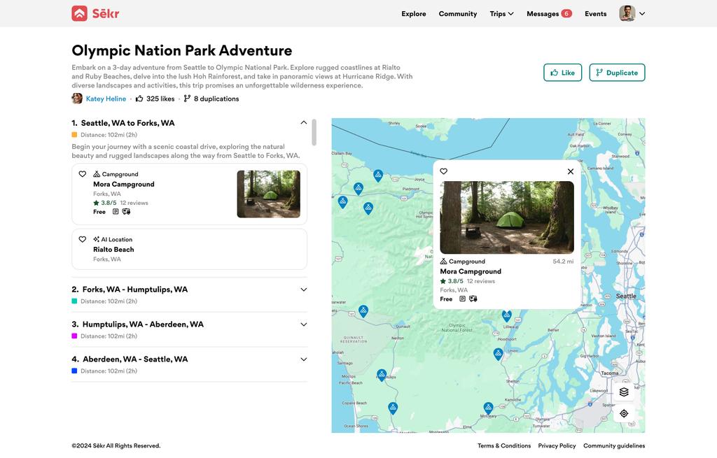
Task: Click the orange color swatch for leg 1
Action: pyautogui.click(x=74, y=135)
